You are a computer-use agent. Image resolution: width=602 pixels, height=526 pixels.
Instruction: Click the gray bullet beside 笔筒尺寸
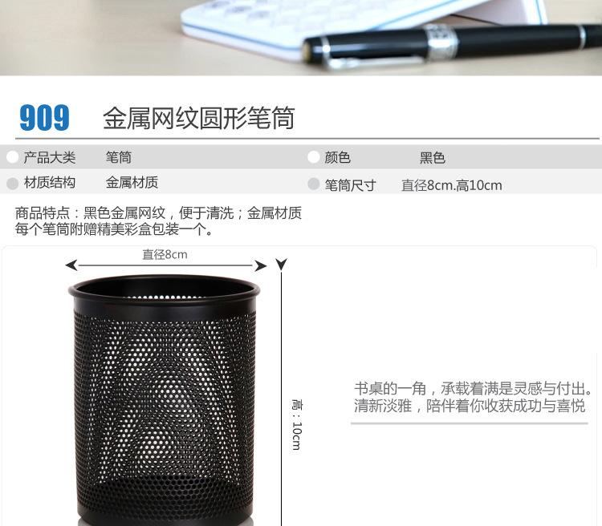point(313,184)
